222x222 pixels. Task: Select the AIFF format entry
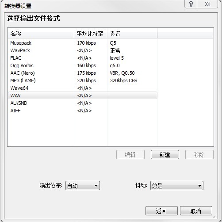[x=83, y=111]
